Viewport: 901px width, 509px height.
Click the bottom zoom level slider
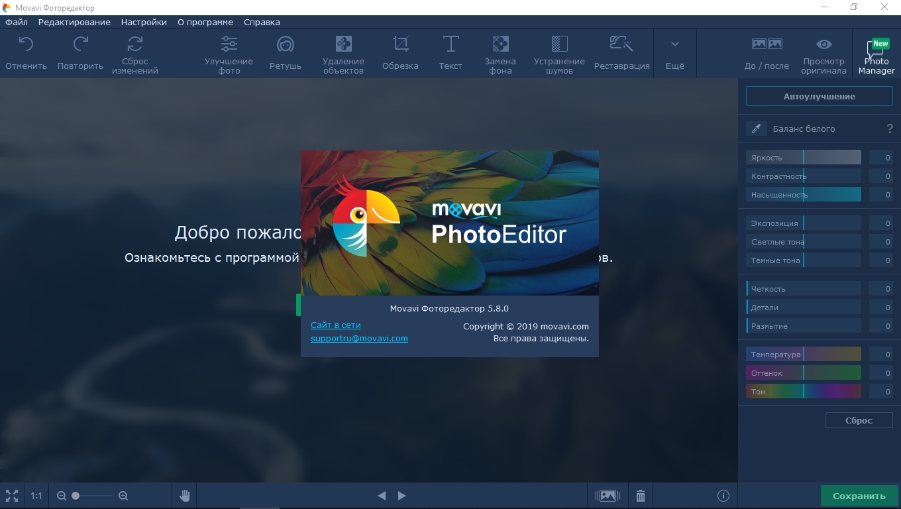click(92, 496)
